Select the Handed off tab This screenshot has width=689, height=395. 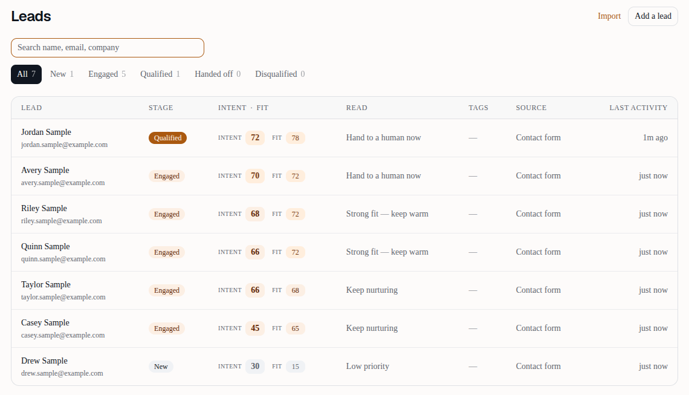pyautogui.click(x=218, y=74)
